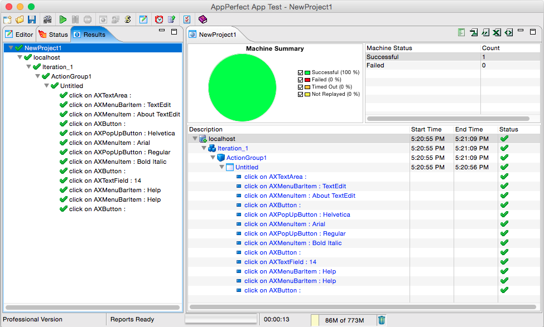Collapse ActionGroup1 node in left tree
The width and height of the screenshot is (544, 327).
coord(37,76)
